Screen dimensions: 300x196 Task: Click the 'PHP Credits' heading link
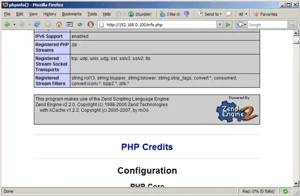point(147,147)
